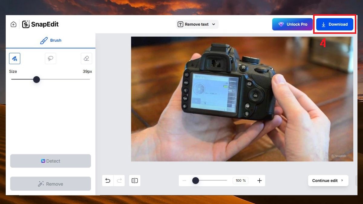Image resolution: width=363 pixels, height=204 pixels.
Task: Undo the last edit
Action: (108, 181)
